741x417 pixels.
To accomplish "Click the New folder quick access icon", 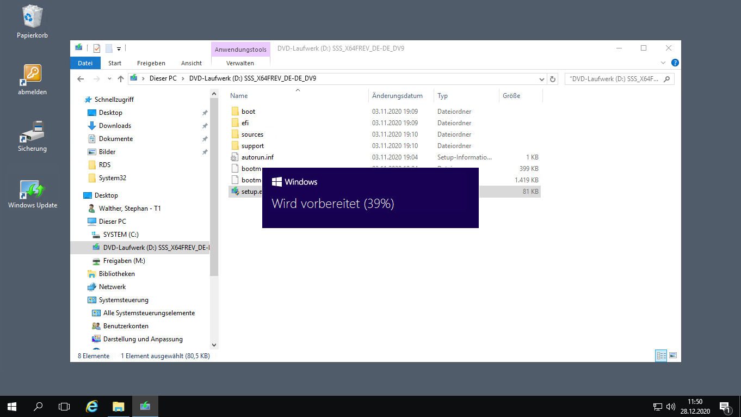I will (109, 48).
